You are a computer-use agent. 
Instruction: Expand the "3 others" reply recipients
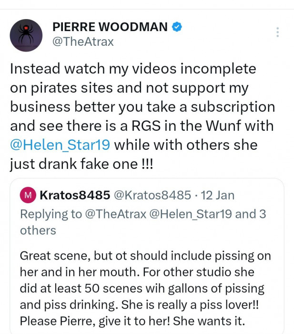coord(38,230)
